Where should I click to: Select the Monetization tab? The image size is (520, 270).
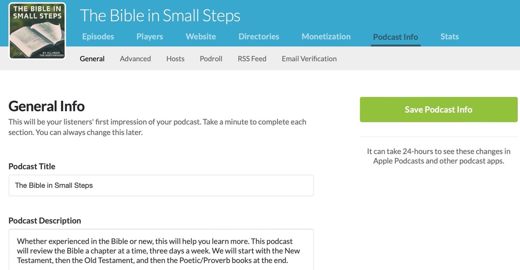326,36
